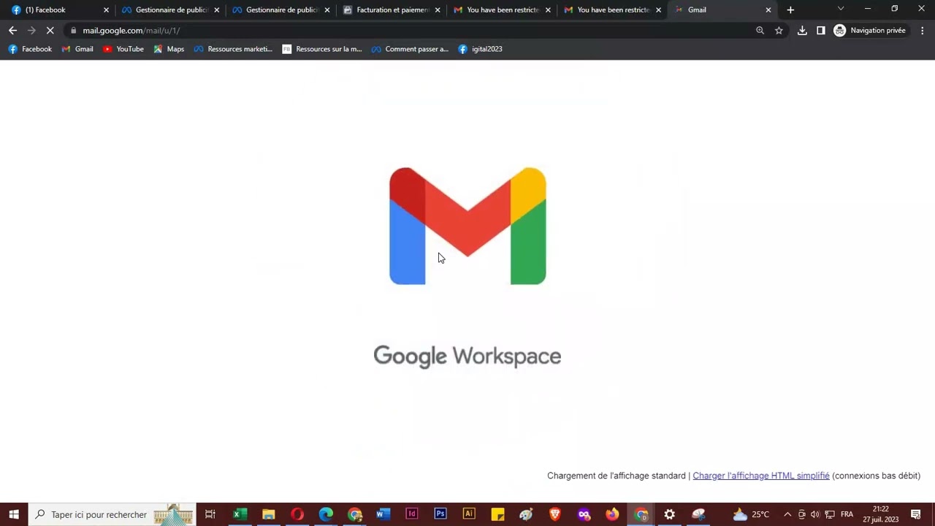Open Windows Settings gear in taskbar
935x526 pixels.
click(x=669, y=514)
